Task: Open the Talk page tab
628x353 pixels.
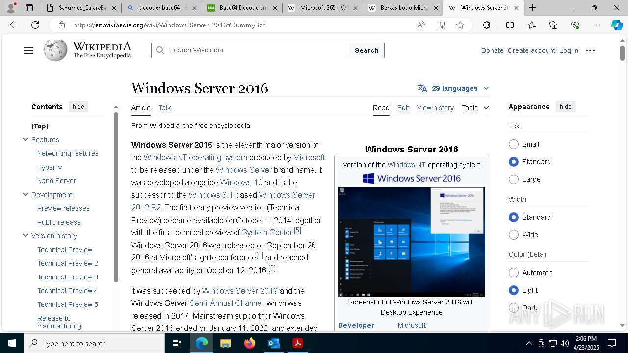Action: point(165,108)
